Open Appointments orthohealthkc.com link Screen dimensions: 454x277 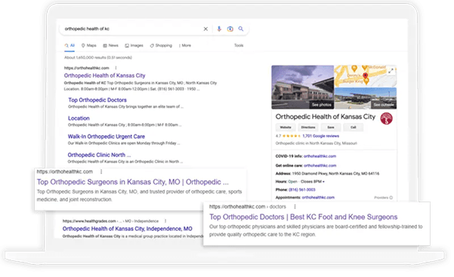(x=318, y=198)
